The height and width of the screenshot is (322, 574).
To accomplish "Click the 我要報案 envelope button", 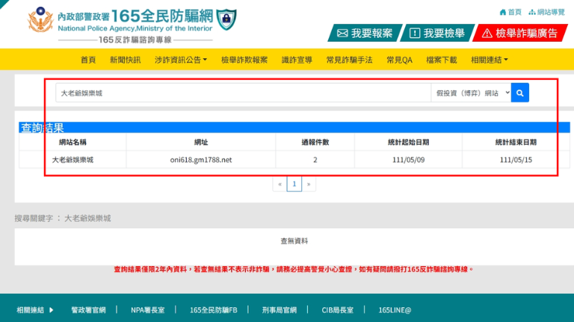I will coord(365,34).
